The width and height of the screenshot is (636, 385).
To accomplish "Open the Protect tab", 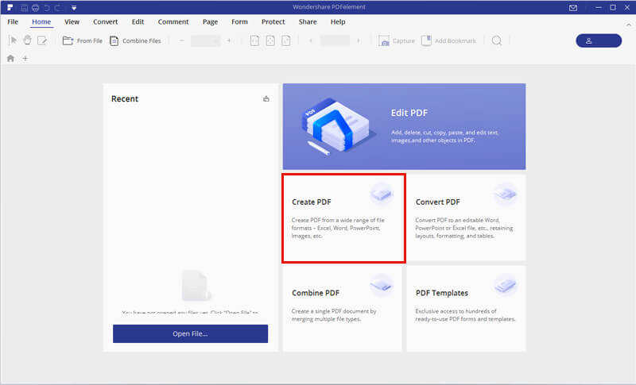I will tap(273, 22).
